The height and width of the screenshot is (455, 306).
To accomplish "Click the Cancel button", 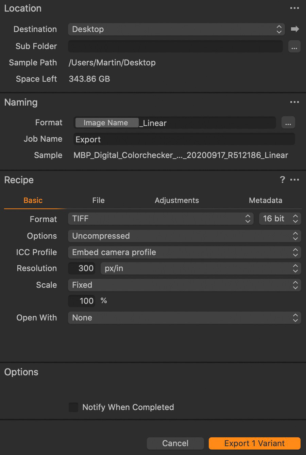I will coord(175,443).
